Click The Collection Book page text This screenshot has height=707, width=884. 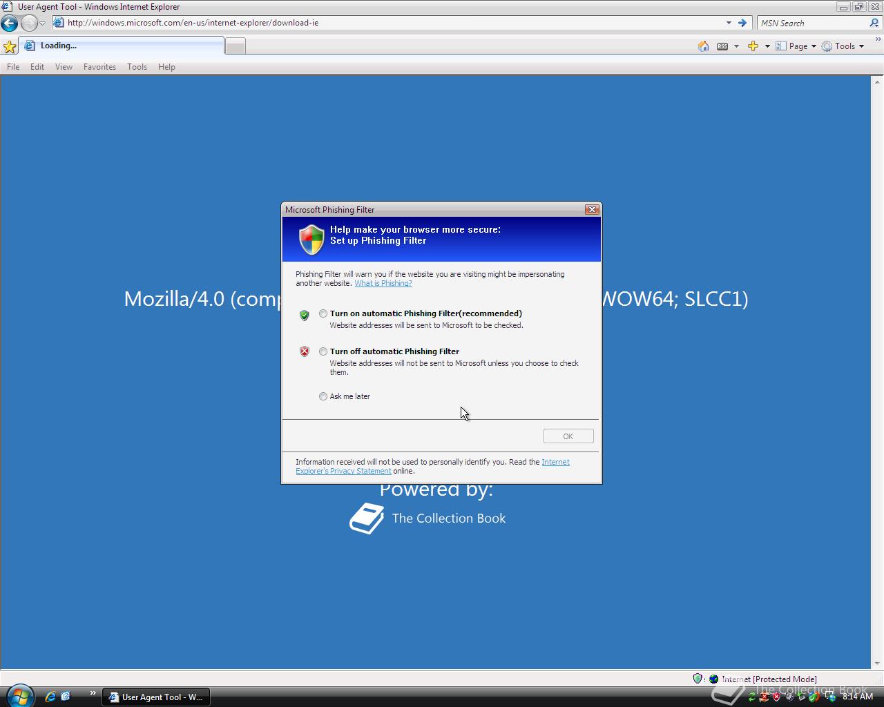449,519
